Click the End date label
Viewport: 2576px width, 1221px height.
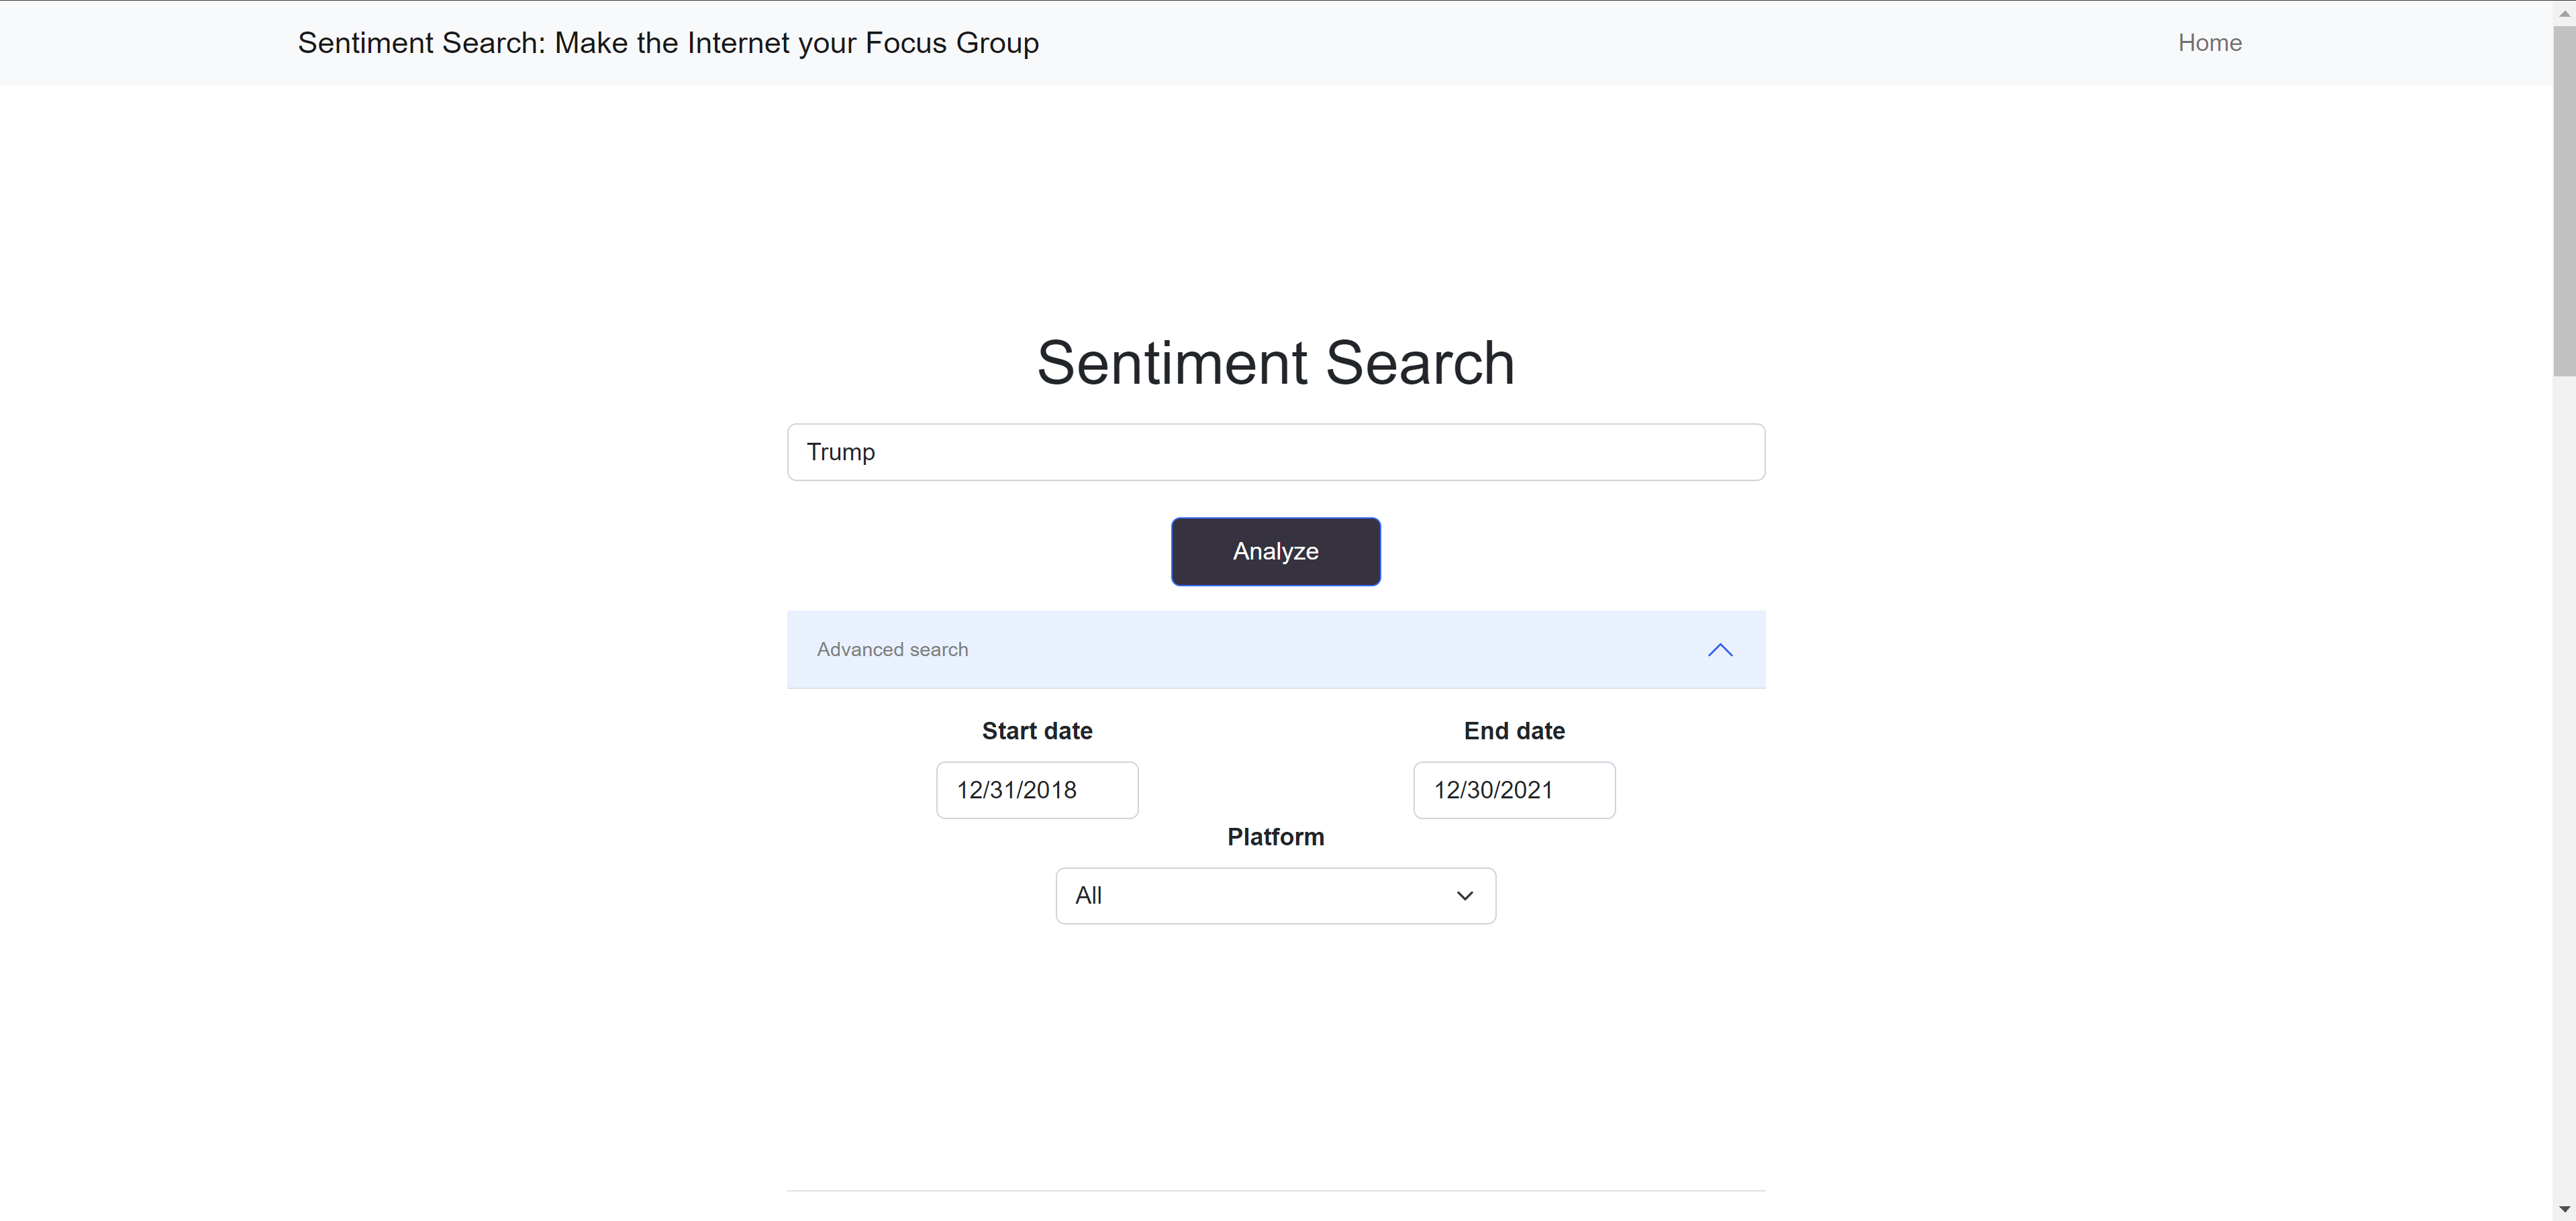1514,731
